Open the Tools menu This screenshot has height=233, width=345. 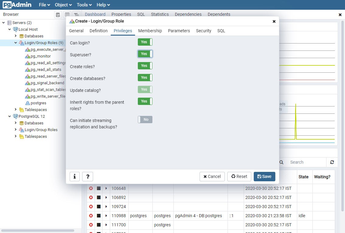tap(84, 5)
